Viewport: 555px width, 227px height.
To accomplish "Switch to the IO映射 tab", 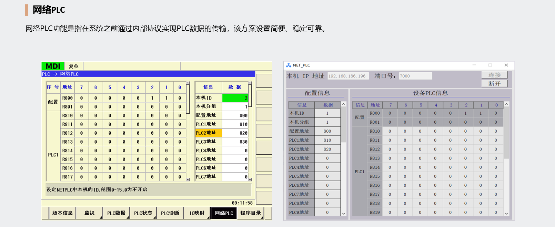I will (x=197, y=213).
